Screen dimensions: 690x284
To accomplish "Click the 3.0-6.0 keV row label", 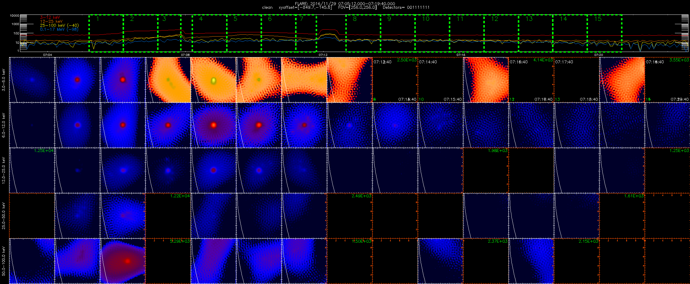I will pos(4,80).
